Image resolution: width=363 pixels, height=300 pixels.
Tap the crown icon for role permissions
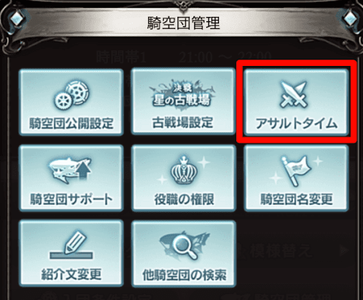[x=182, y=170]
